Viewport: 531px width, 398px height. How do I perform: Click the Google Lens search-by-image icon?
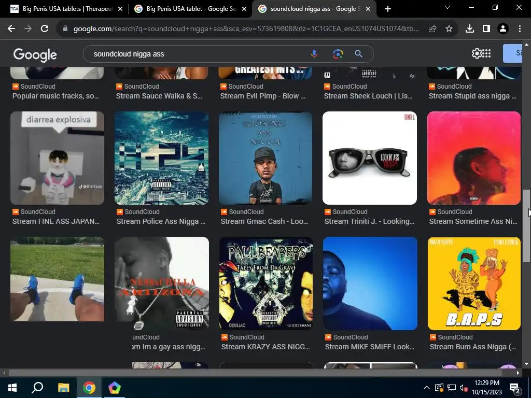(x=338, y=54)
